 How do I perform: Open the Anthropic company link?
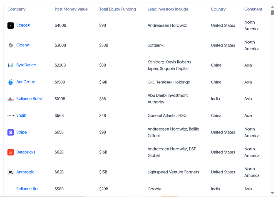point(25,172)
